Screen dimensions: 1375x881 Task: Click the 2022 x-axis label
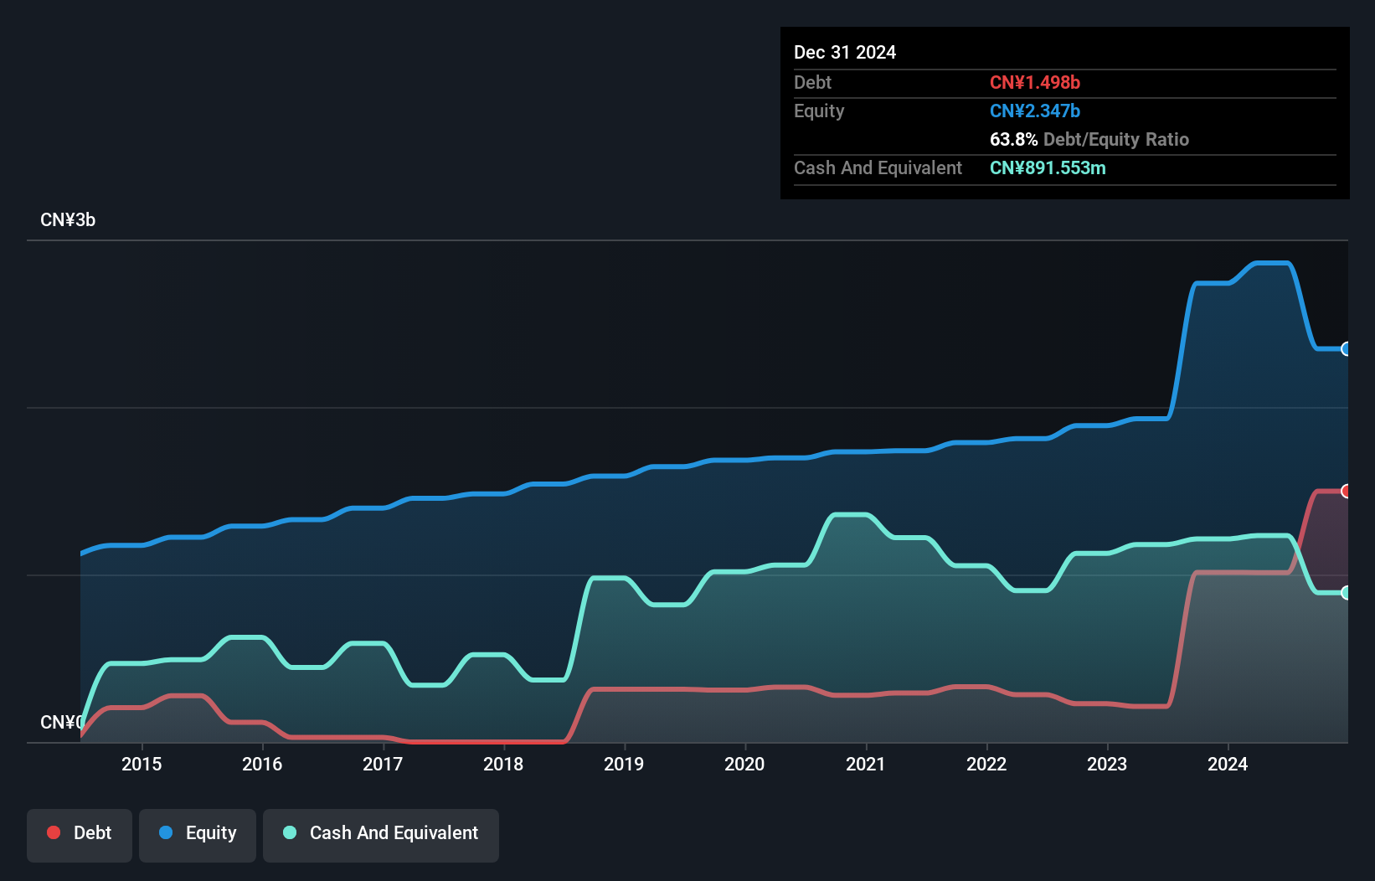pos(986,764)
